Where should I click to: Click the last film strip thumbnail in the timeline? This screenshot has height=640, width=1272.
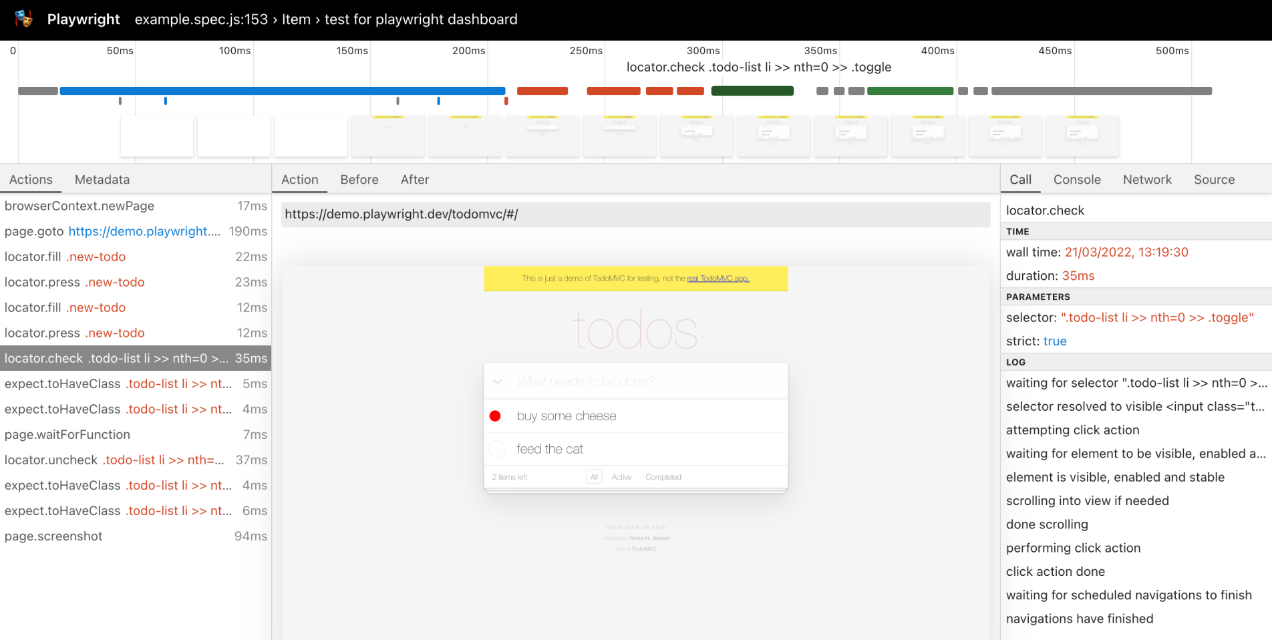[1082, 136]
